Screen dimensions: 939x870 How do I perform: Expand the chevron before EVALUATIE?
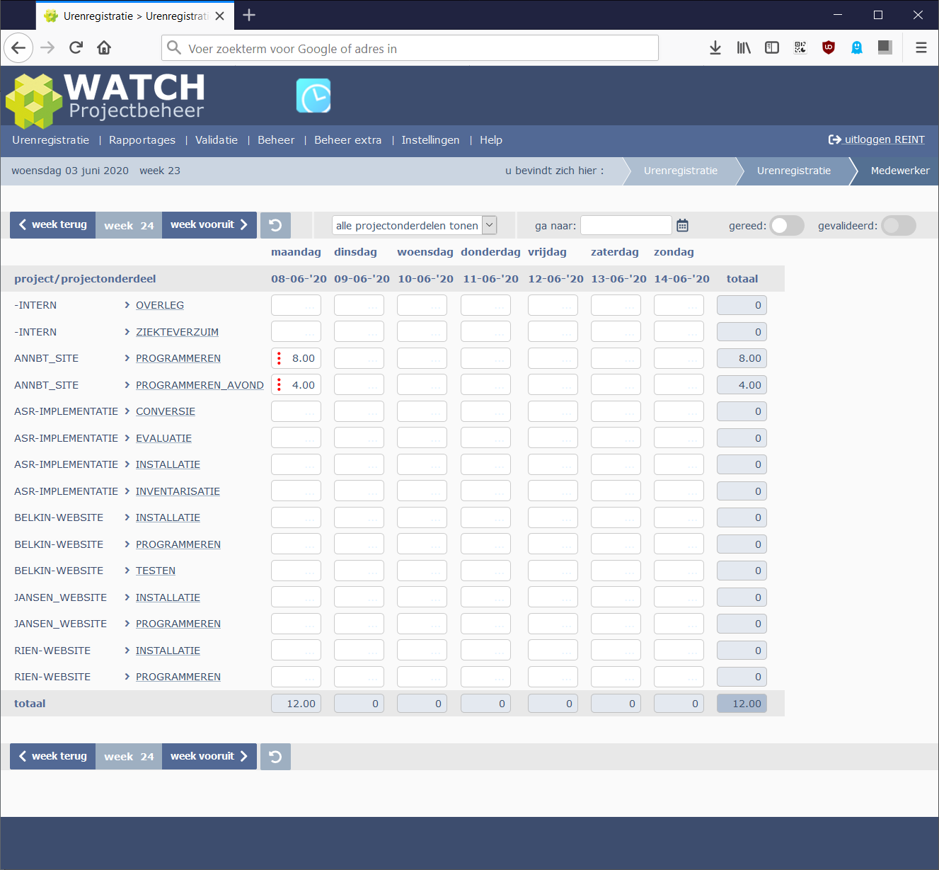pyautogui.click(x=127, y=438)
